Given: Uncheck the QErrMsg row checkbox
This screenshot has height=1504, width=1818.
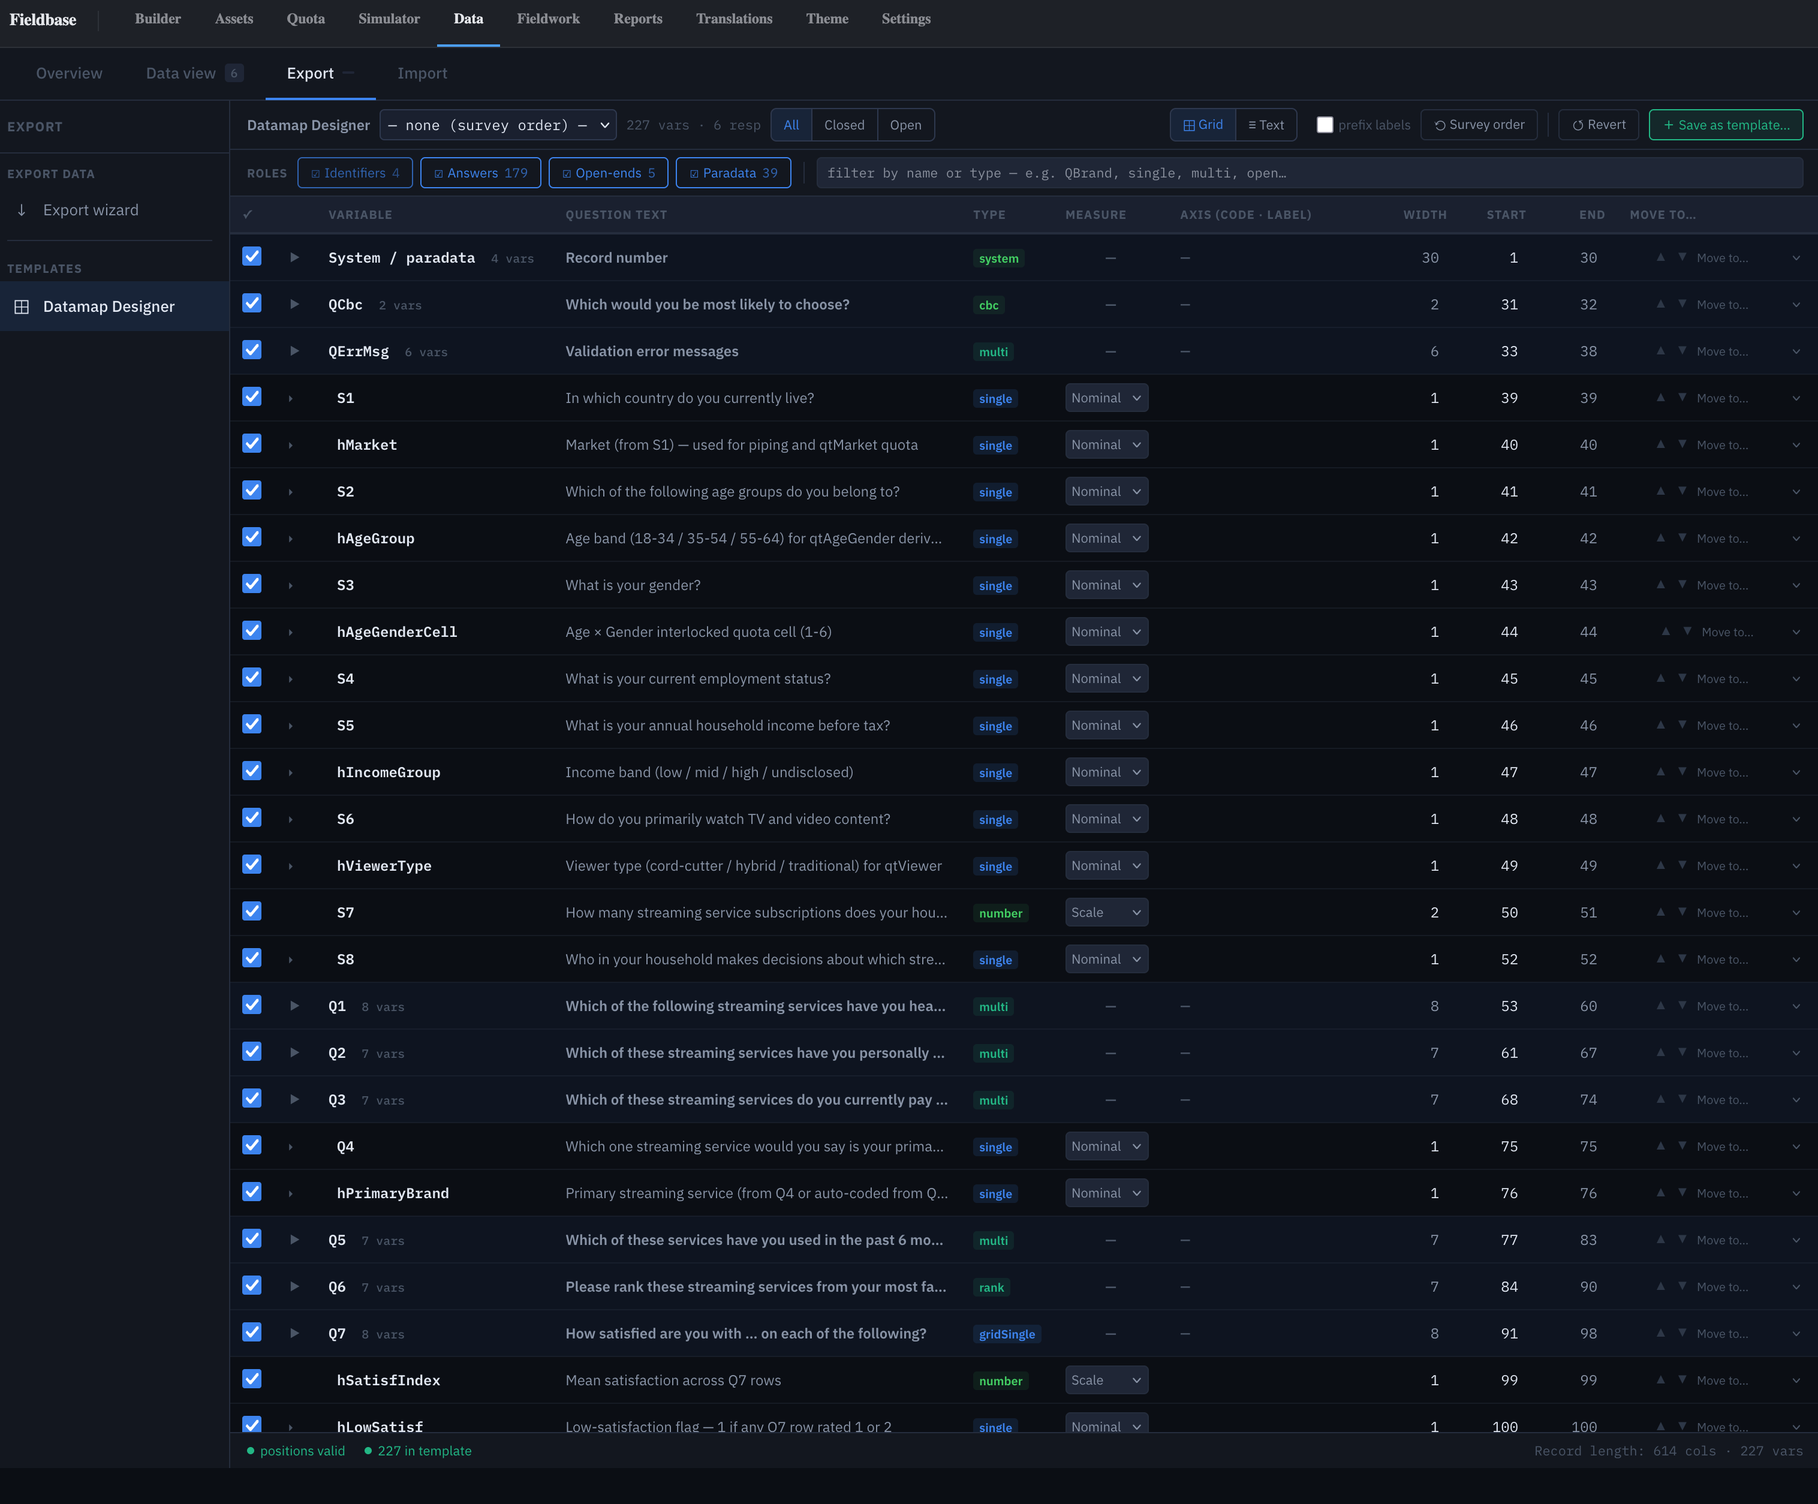Looking at the screenshot, I should pyautogui.click(x=252, y=350).
